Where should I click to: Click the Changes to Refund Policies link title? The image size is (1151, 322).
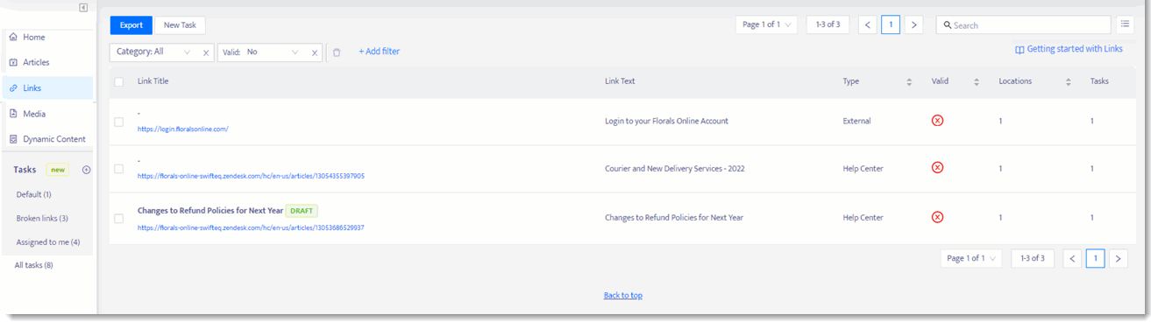point(210,211)
